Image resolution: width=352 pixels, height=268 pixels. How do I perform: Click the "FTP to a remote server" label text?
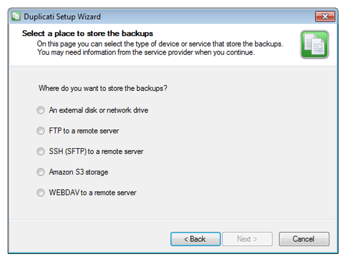coord(84,131)
